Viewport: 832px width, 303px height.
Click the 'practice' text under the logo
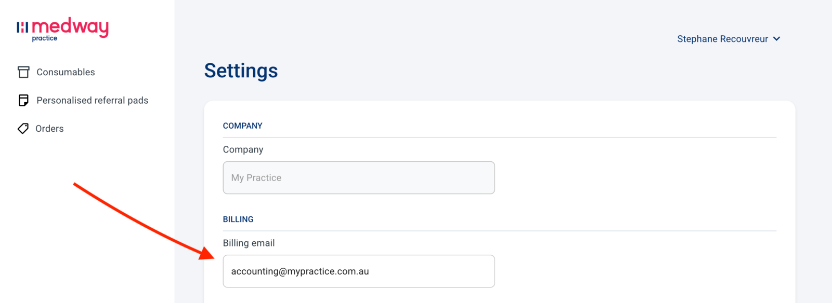coord(45,38)
